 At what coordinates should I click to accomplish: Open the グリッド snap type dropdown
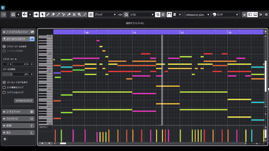[x=105, y=15]
